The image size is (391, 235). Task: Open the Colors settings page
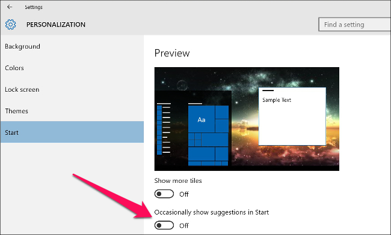point(14,68)
